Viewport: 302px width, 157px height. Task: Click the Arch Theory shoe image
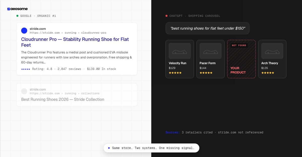pyautogui.click(x=272, y=51)
